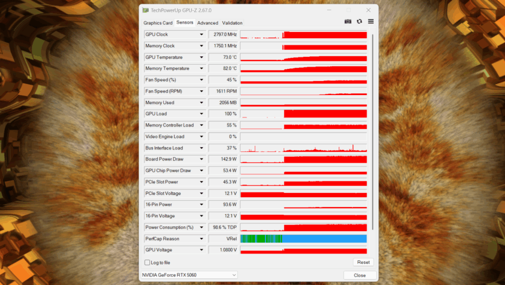The height and width of the screenshot is (285, 505).
Task: Click the screenshot camera icon
Action: [348, 22]
